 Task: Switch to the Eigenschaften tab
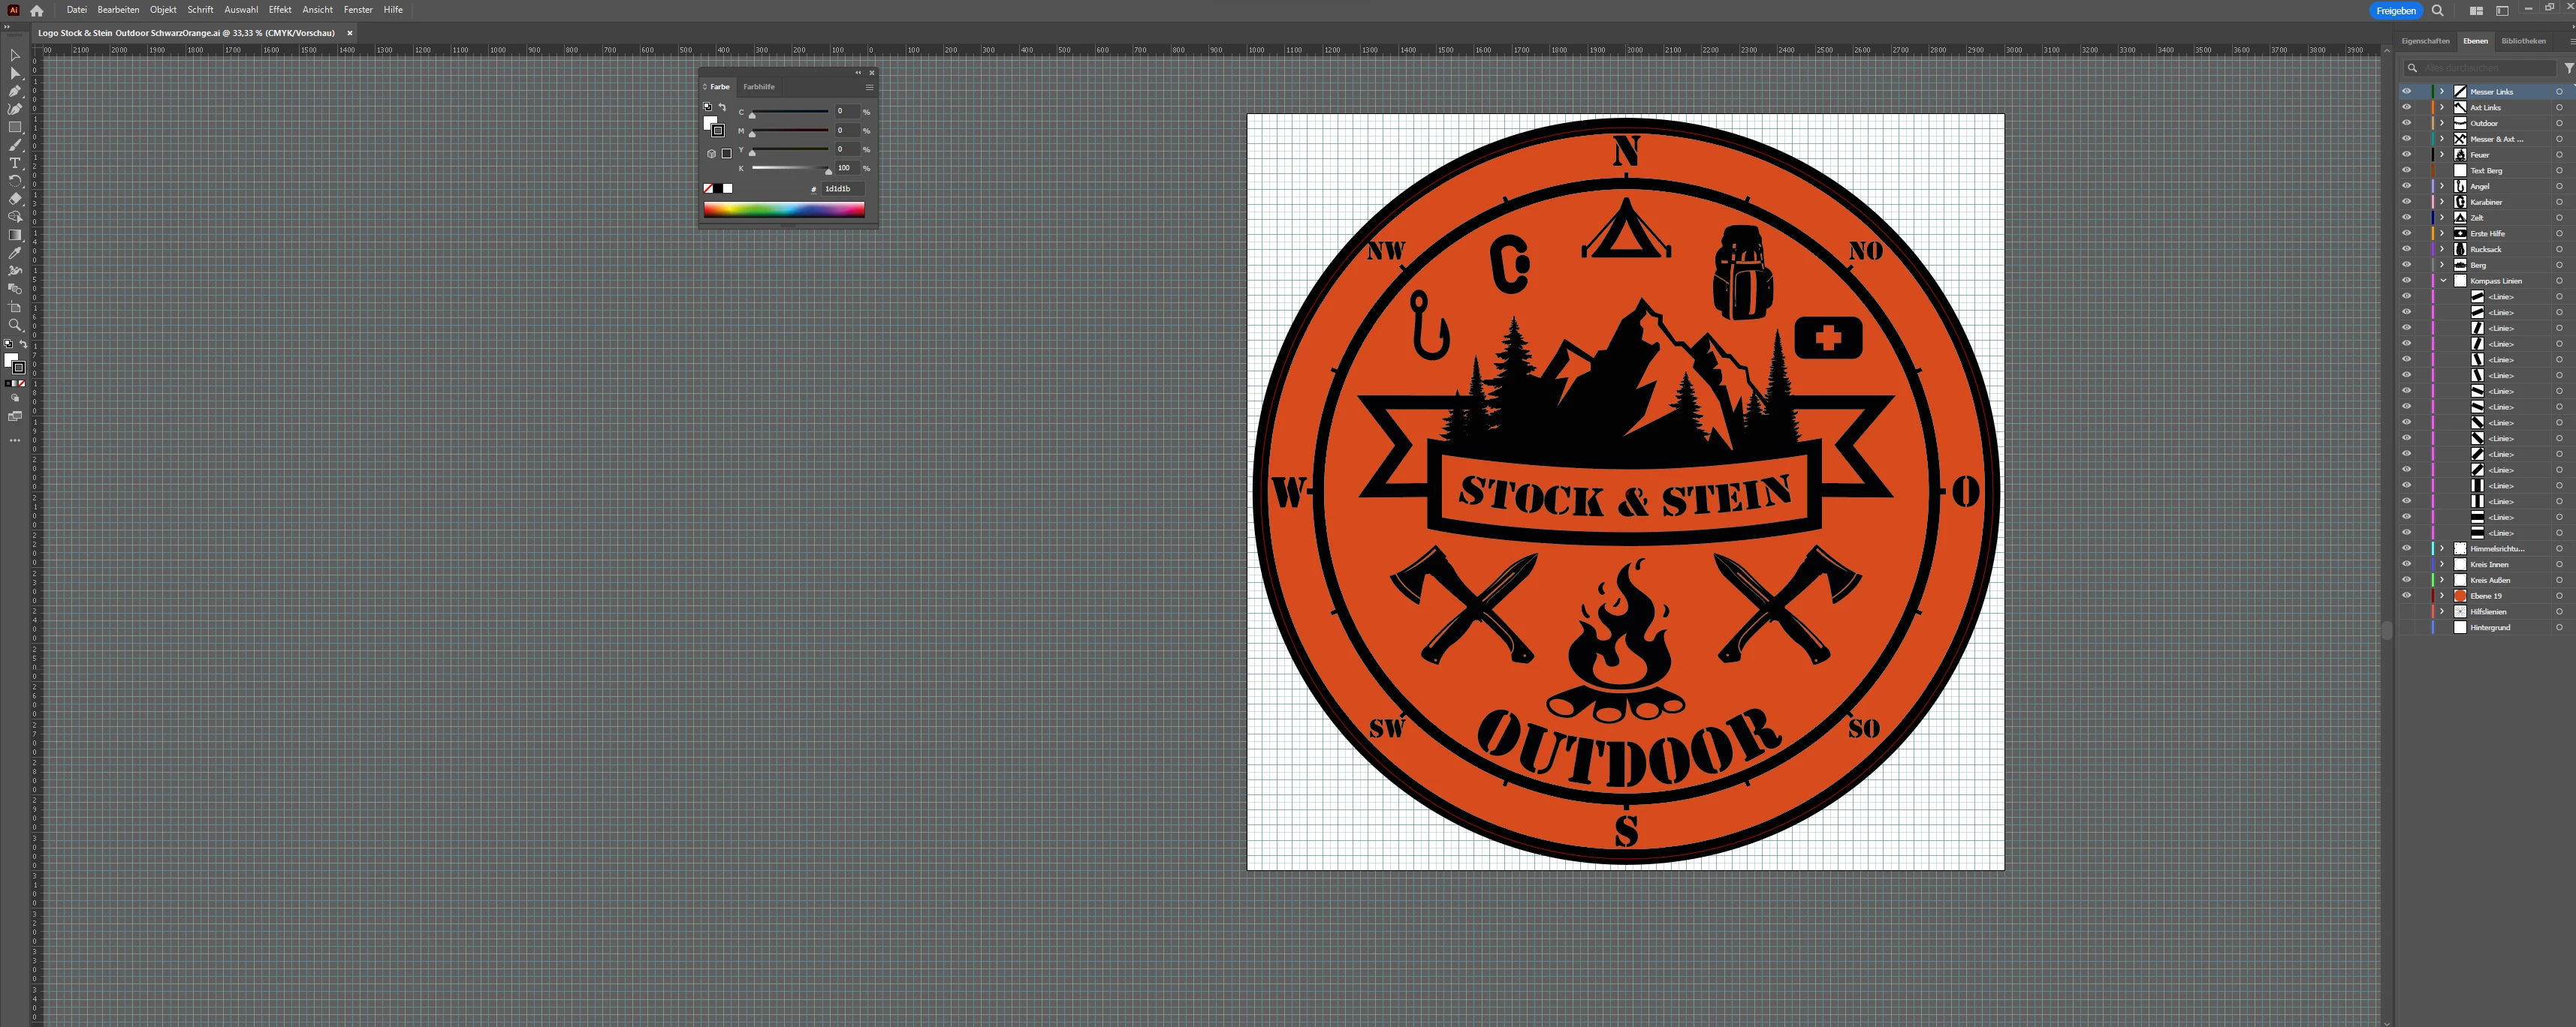coord(2425,41)
